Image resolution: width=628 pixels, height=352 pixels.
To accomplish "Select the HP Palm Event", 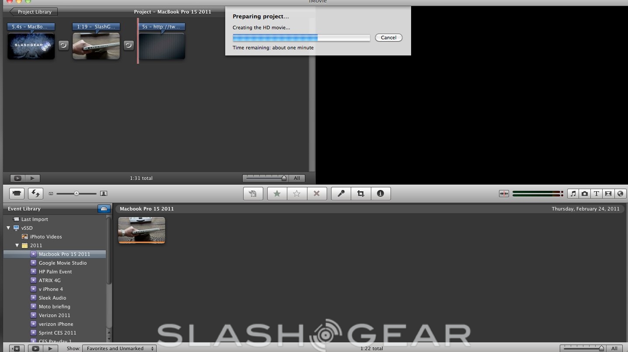I will point(55,272).
